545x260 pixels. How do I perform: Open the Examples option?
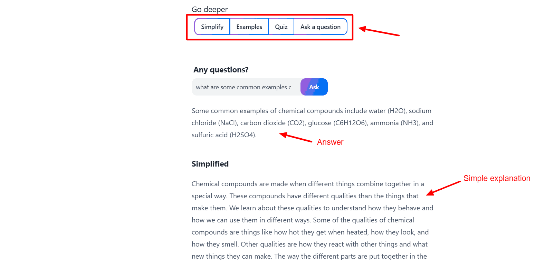[249, 27]
